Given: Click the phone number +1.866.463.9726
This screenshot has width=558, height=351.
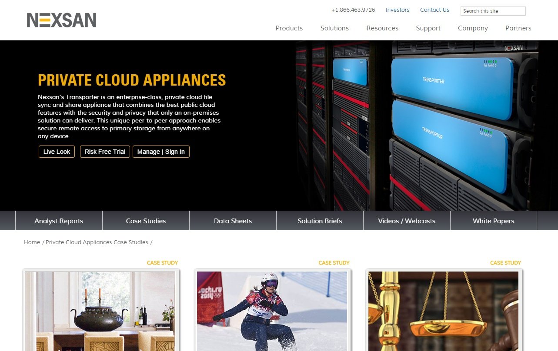Looking at the screenshot, I should coord(353,10).
